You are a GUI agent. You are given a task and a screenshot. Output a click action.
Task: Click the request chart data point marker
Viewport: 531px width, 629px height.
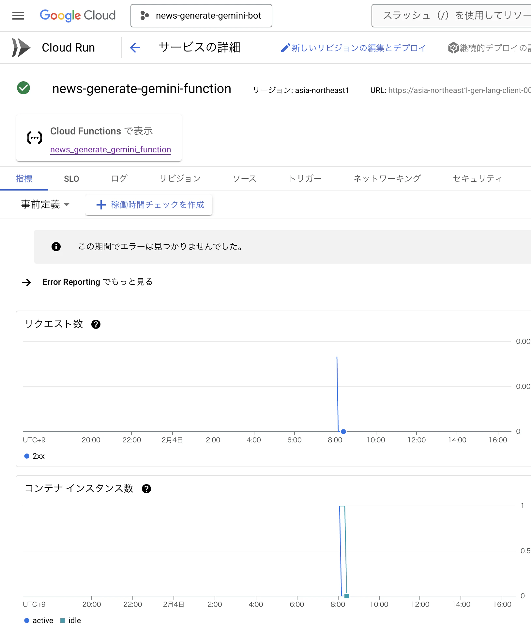[343, 431]
